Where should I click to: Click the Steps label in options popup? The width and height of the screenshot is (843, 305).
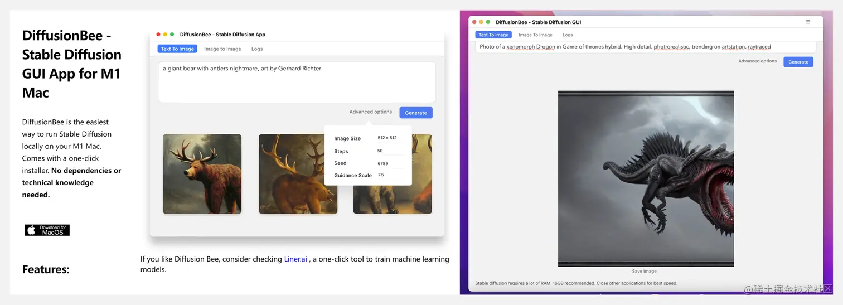pos(341,151)
